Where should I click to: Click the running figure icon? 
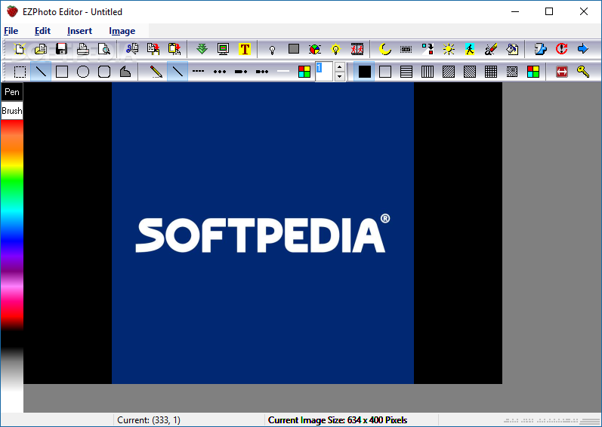(470, 49)
